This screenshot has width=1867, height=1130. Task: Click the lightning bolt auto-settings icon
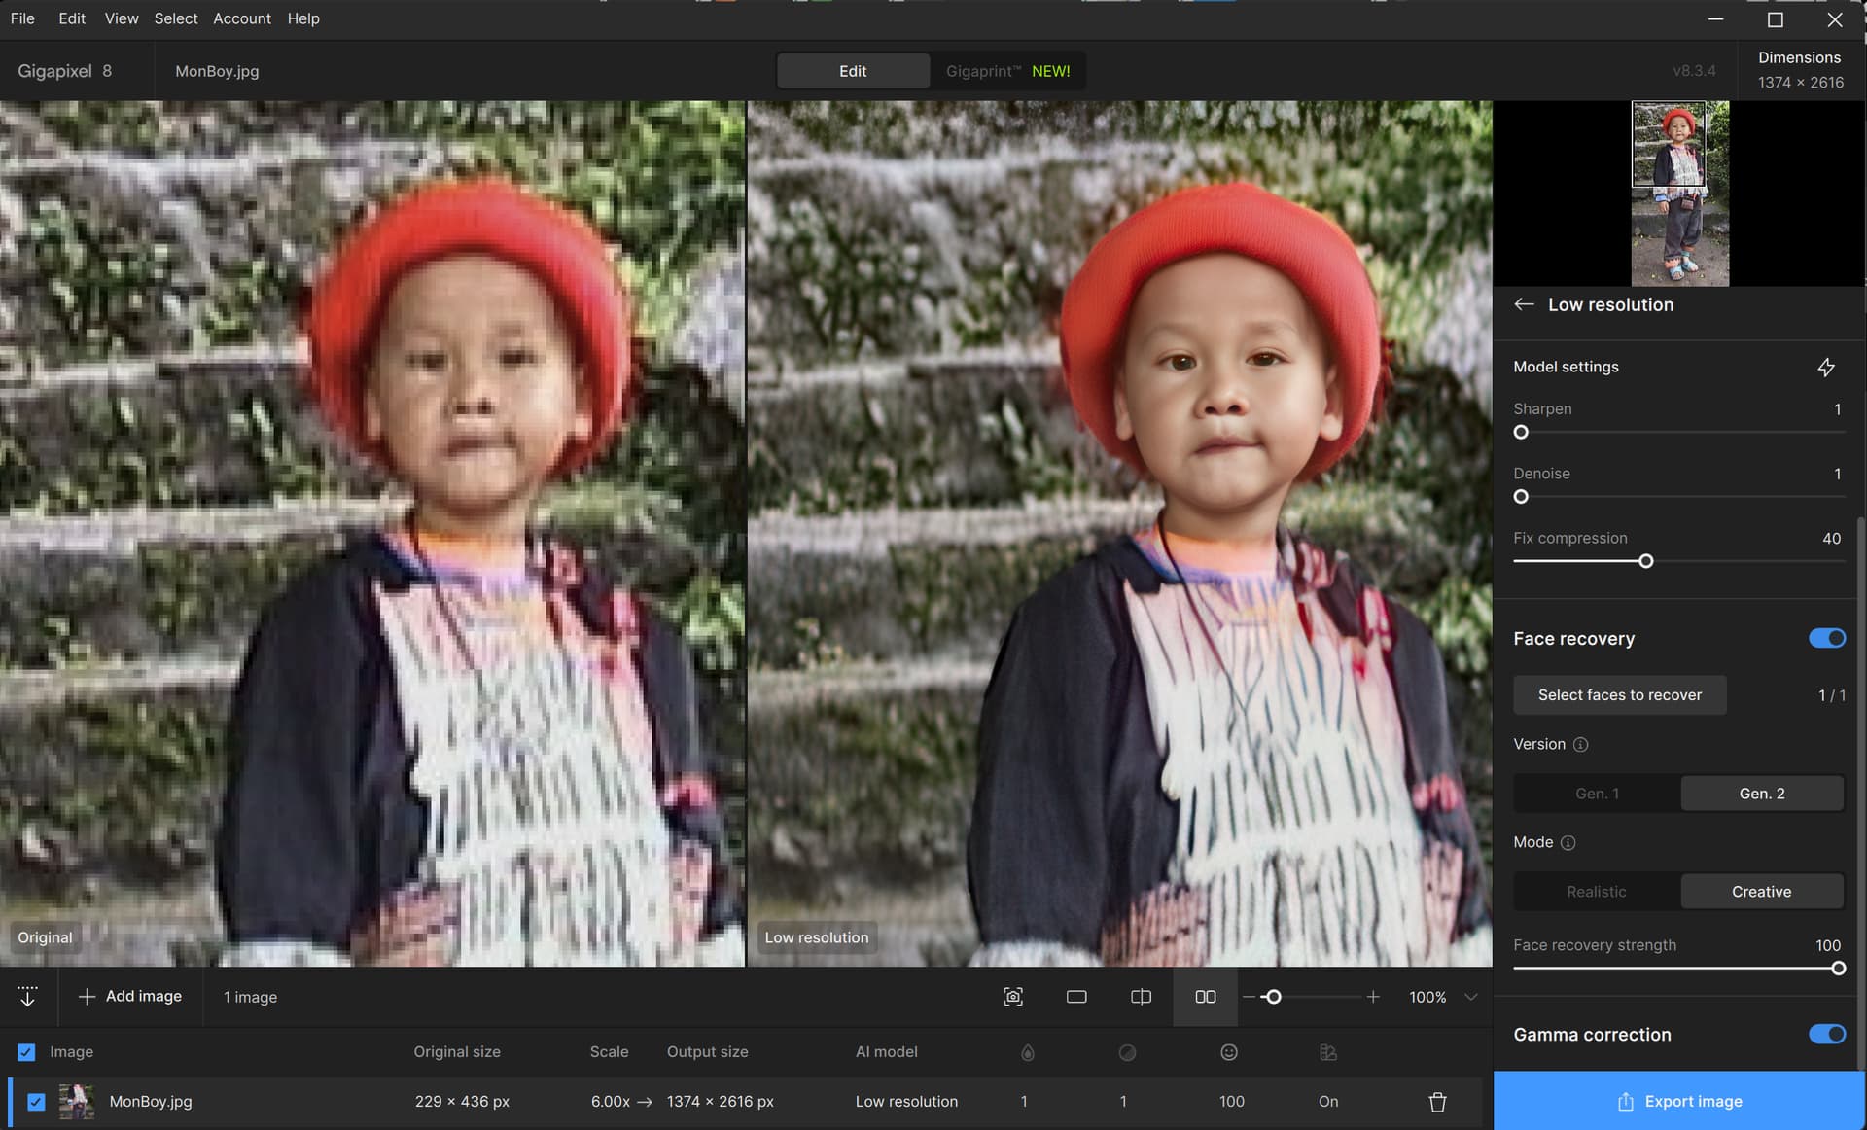(1825, 368)
